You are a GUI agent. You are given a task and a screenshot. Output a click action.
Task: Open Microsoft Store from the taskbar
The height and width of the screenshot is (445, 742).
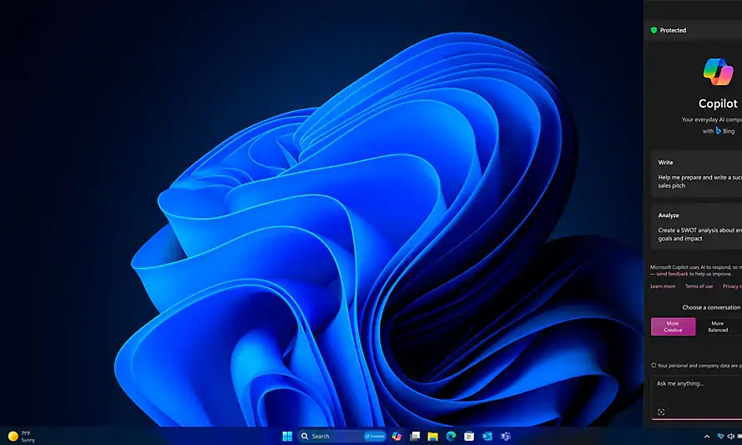[469, 436]
